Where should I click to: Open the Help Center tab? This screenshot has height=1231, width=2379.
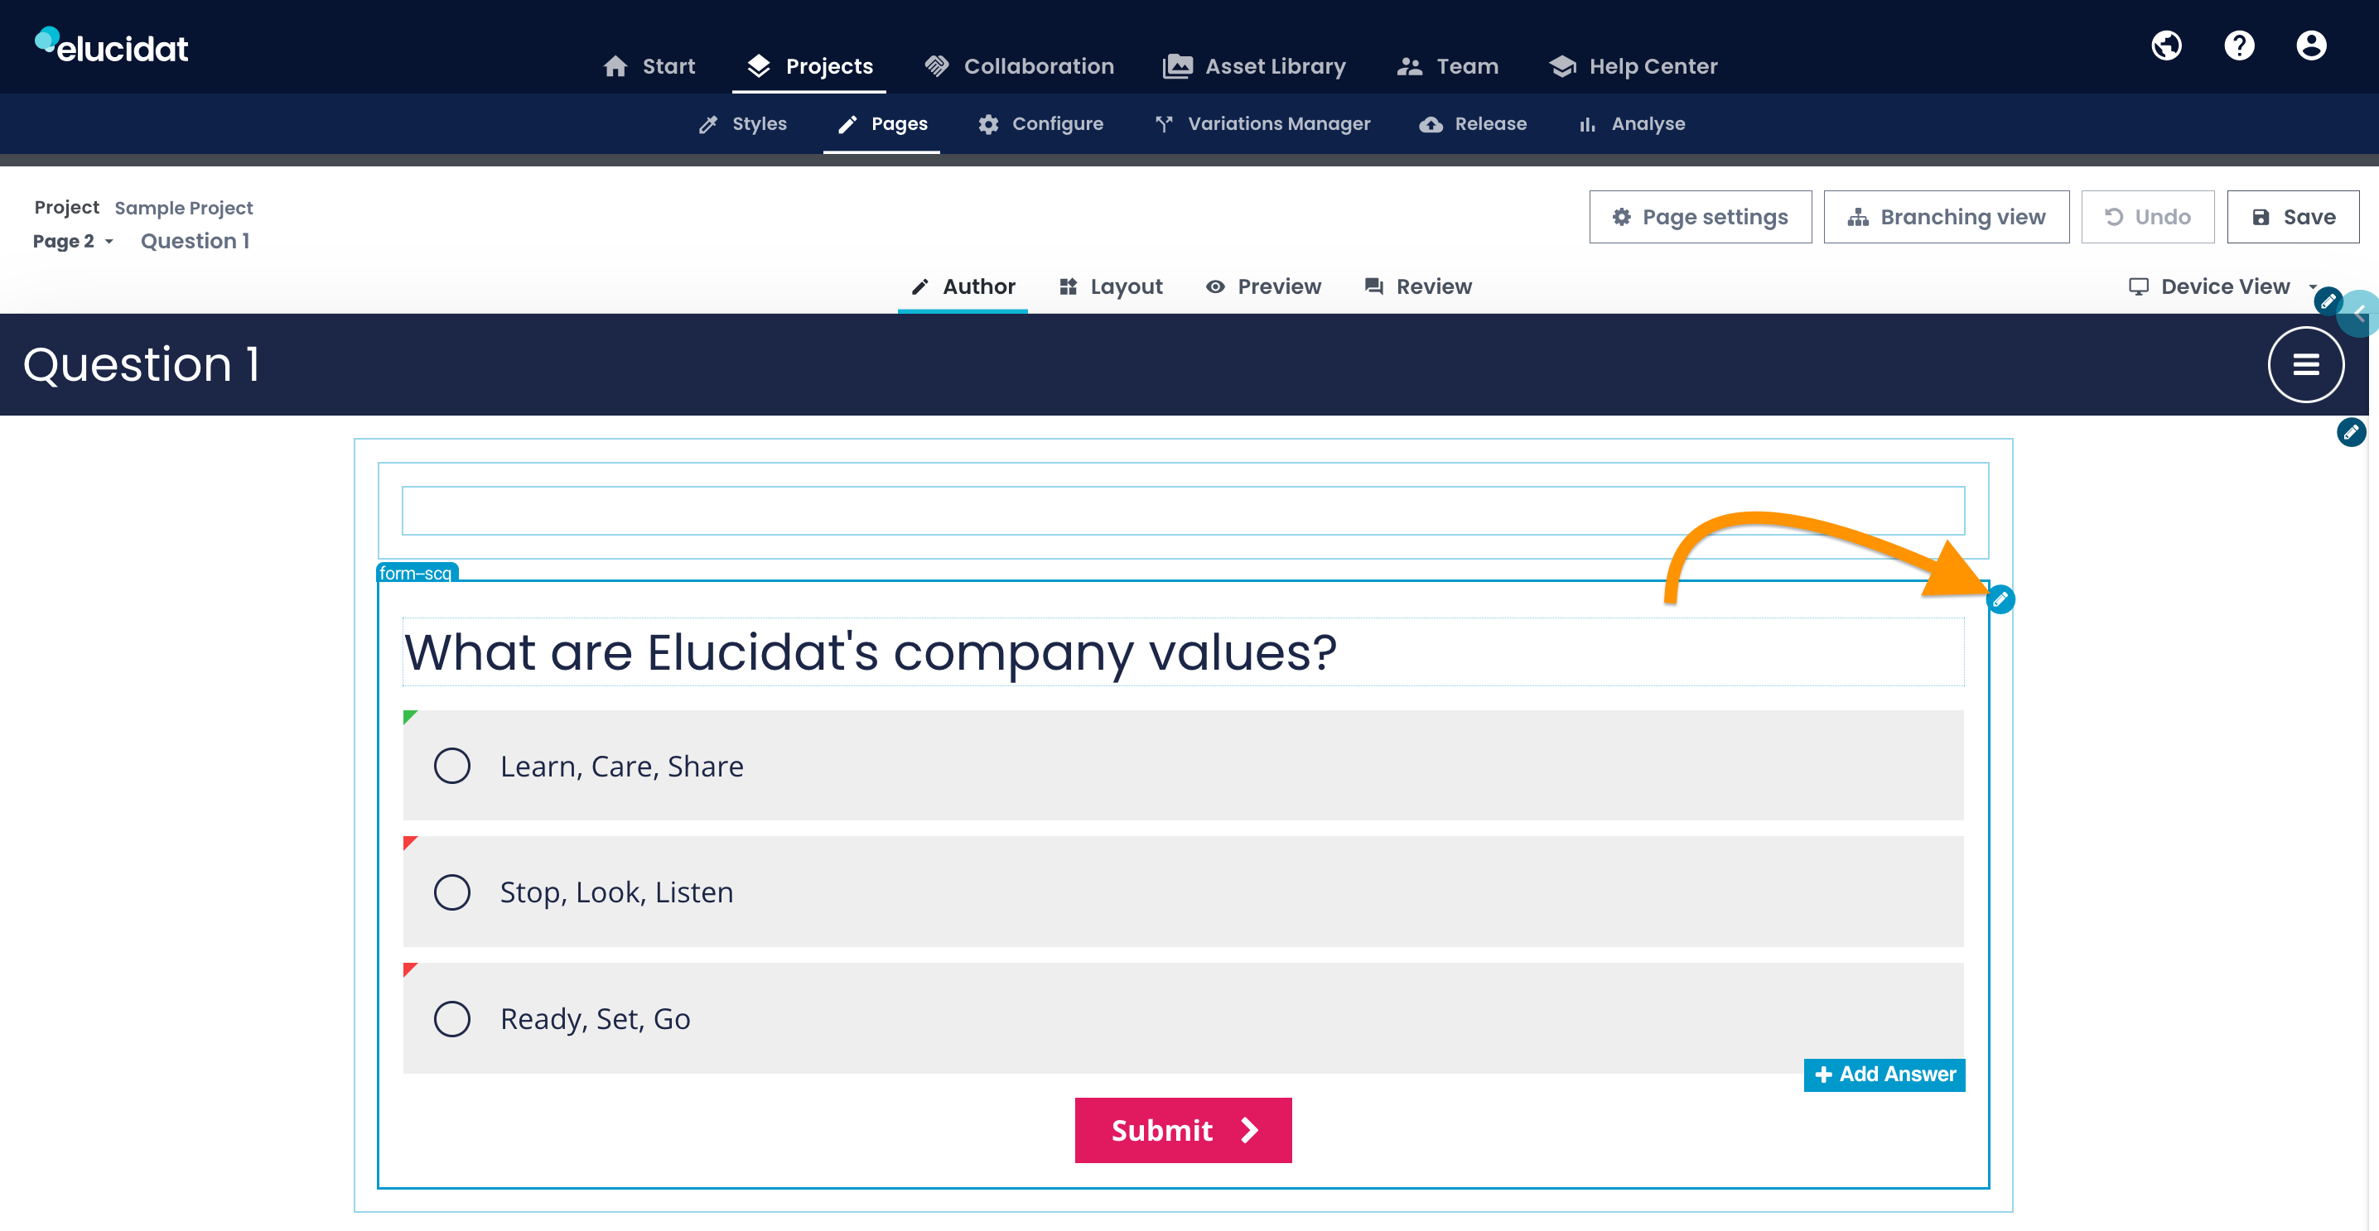tap(1633, 66)
